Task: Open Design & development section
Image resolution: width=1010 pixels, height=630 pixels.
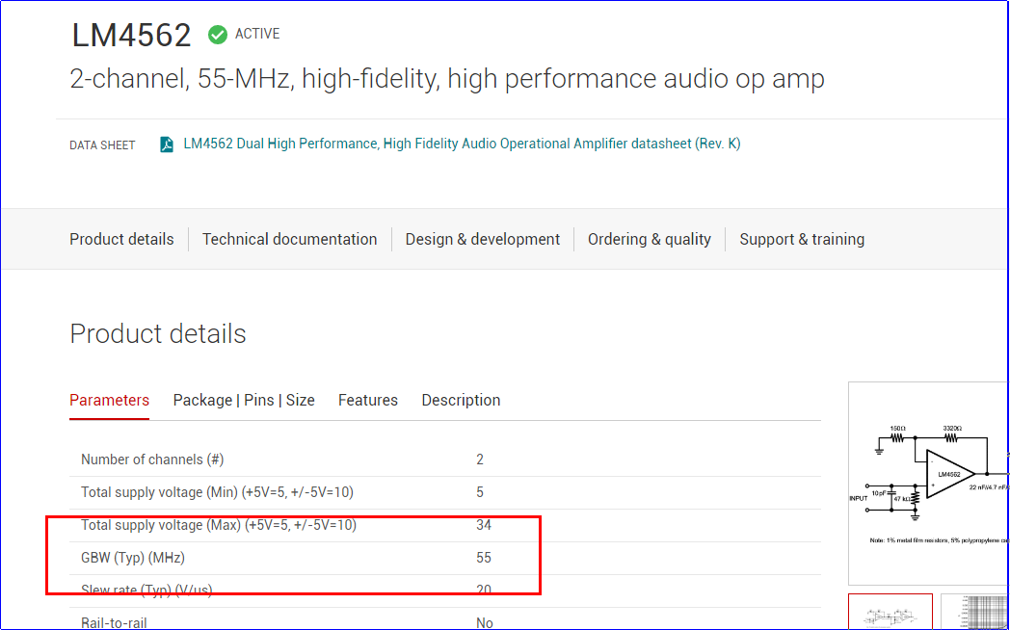Action: [x=483, y=240]
